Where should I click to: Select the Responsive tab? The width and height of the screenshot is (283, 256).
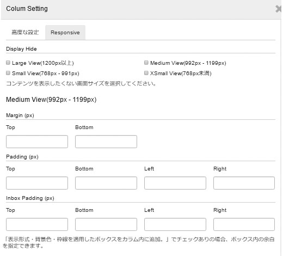click(x=65, y=33)
